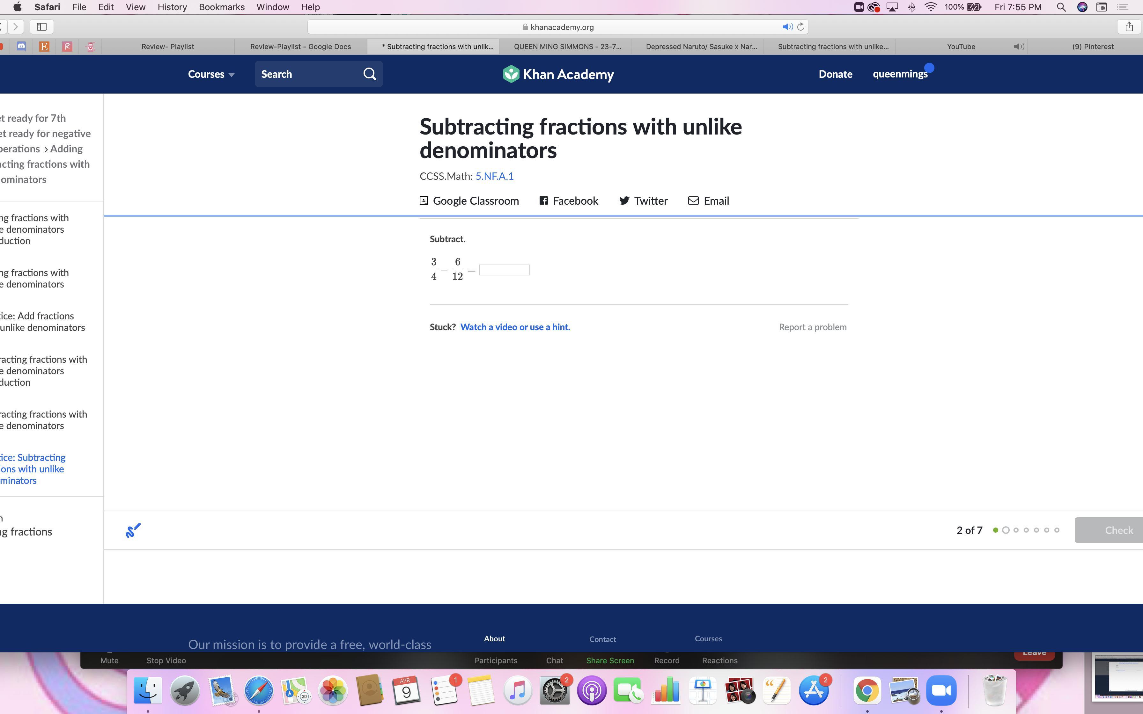Open the scratchpad pencil tool
Image resolution: width=1143 pixels, height=714 pixels.
133,530
